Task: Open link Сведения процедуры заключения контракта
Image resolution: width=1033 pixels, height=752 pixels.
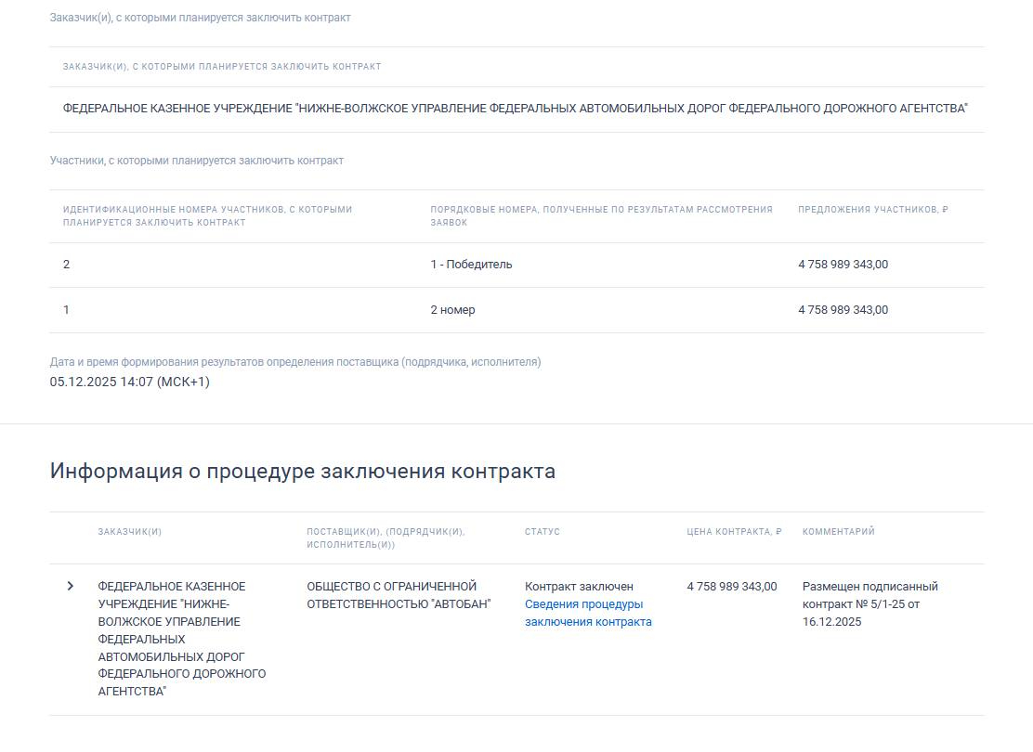Action: point(587,613)
